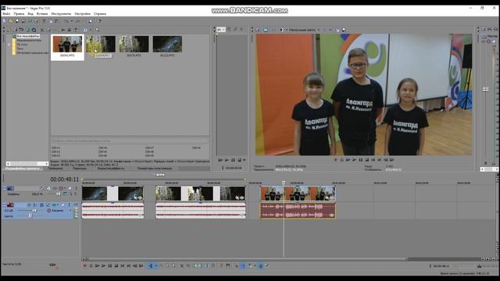
Task: Click the Save project icon
Action: pos(17,21)
